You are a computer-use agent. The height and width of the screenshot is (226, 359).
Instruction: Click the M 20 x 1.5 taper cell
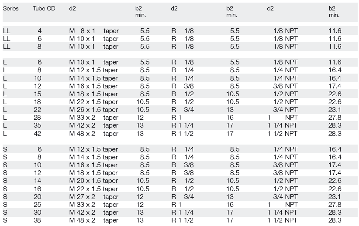(93, 181)
